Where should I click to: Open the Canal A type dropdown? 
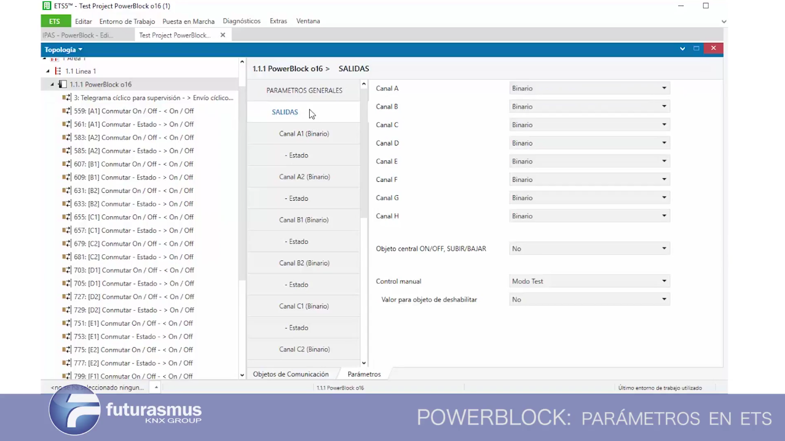(x=588, y=88)
